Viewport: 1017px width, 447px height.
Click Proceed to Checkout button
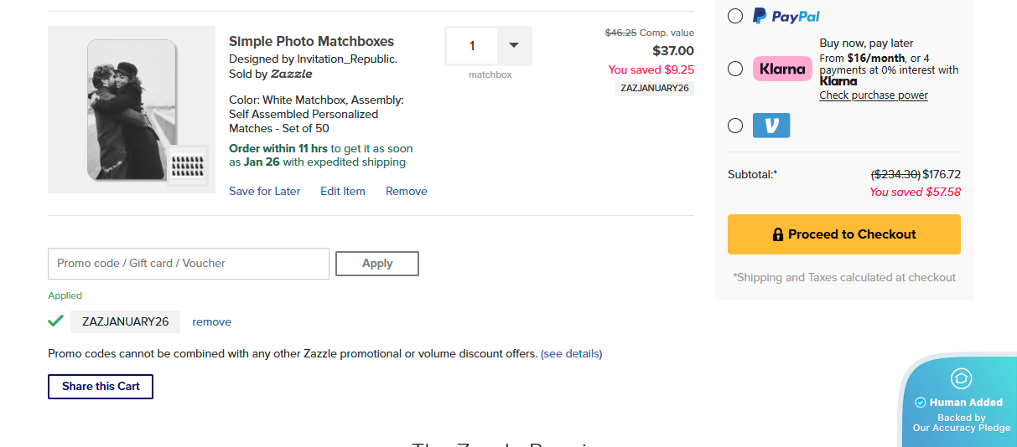843,234
